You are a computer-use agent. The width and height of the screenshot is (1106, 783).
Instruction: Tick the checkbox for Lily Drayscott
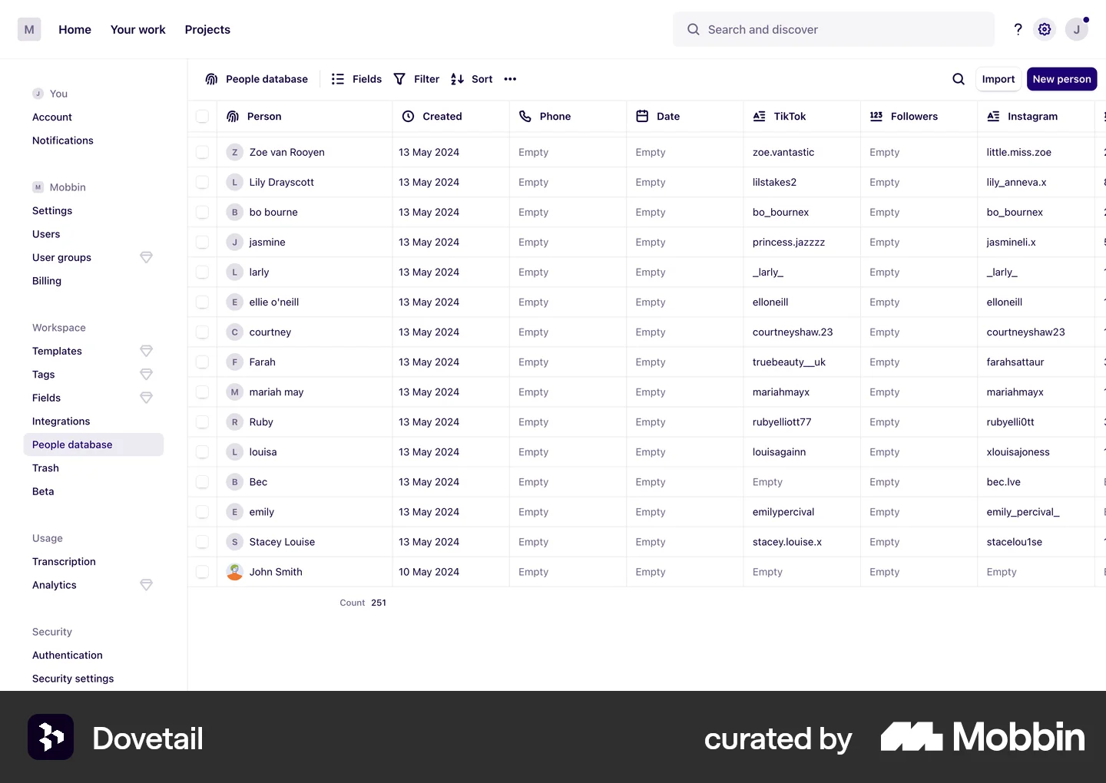coord(202,182)
